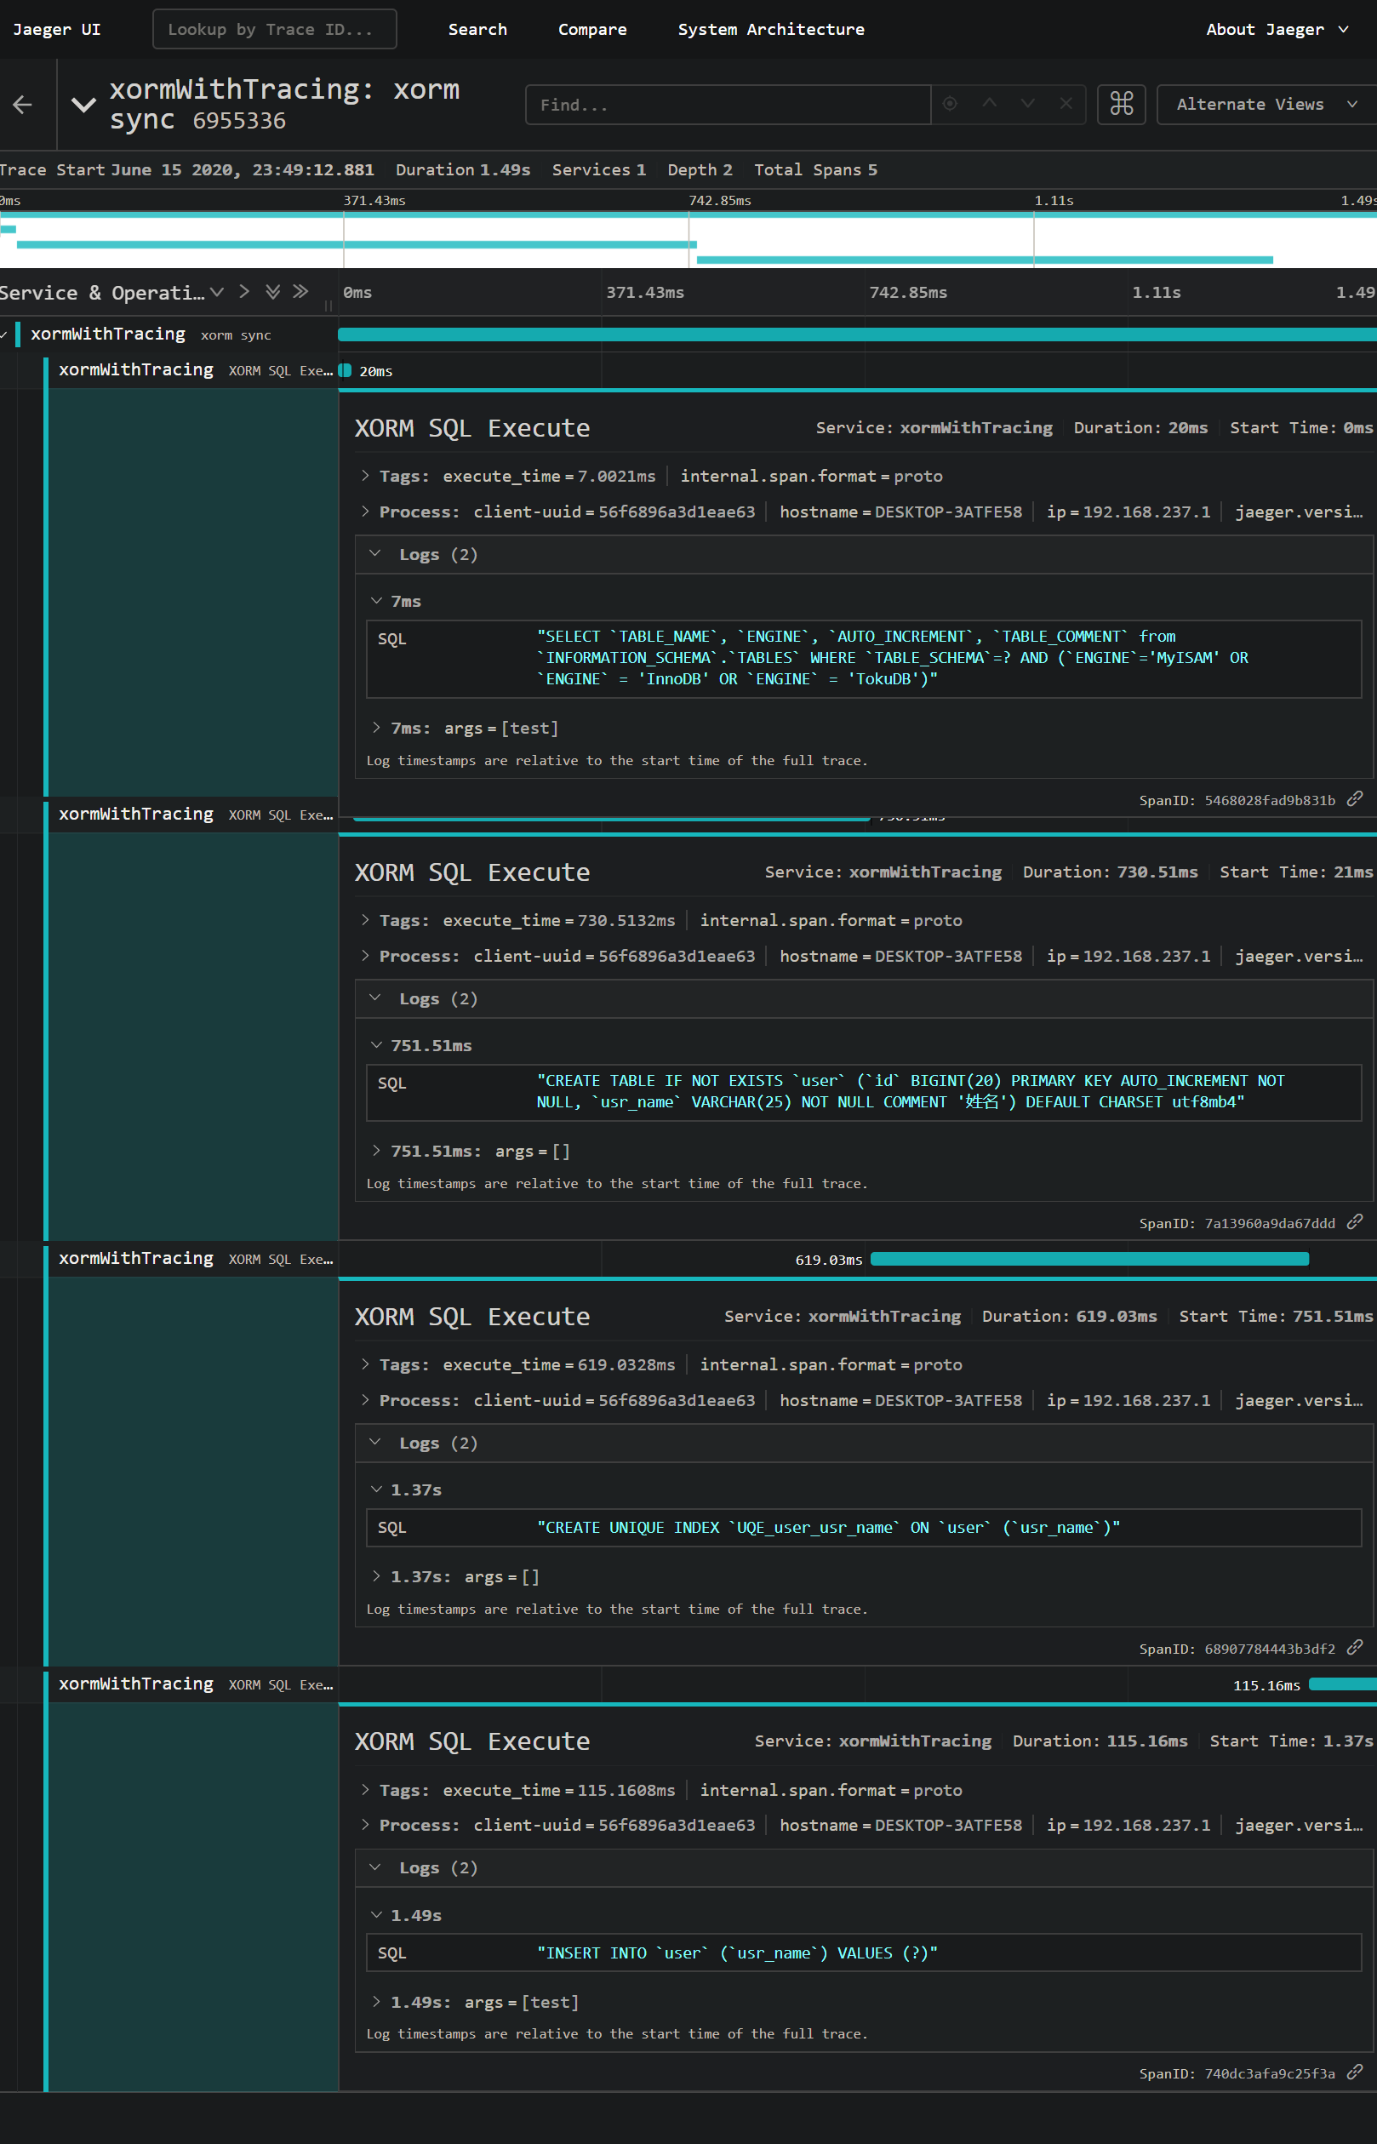1377x2144 pixels.
Task: Go back using the left arrow icon
Action: [22, 105]
